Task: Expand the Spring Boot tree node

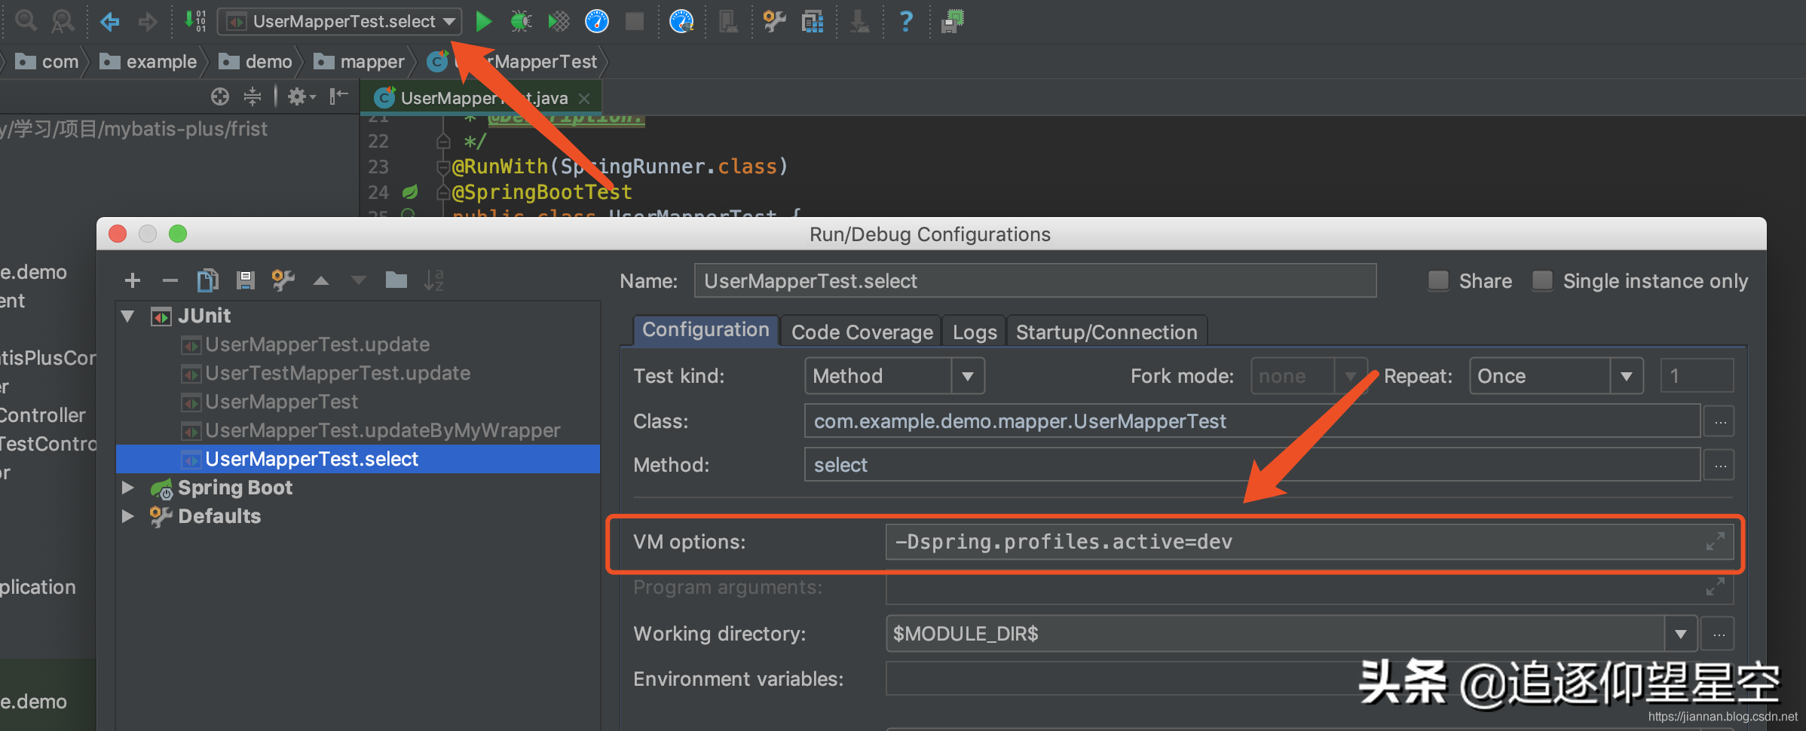Action: [128, 488]
